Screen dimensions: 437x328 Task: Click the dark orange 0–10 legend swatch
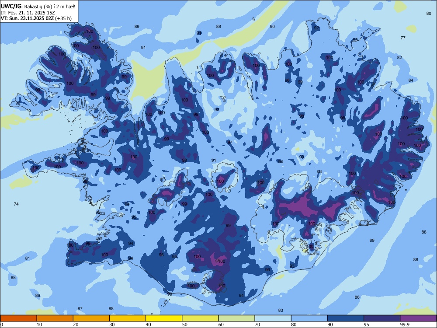click(19, 318)
